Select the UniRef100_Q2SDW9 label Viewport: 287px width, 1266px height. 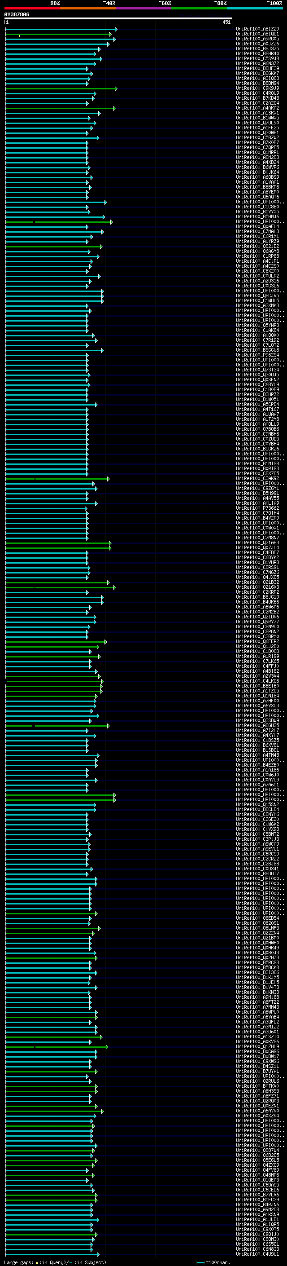[257, 721]
